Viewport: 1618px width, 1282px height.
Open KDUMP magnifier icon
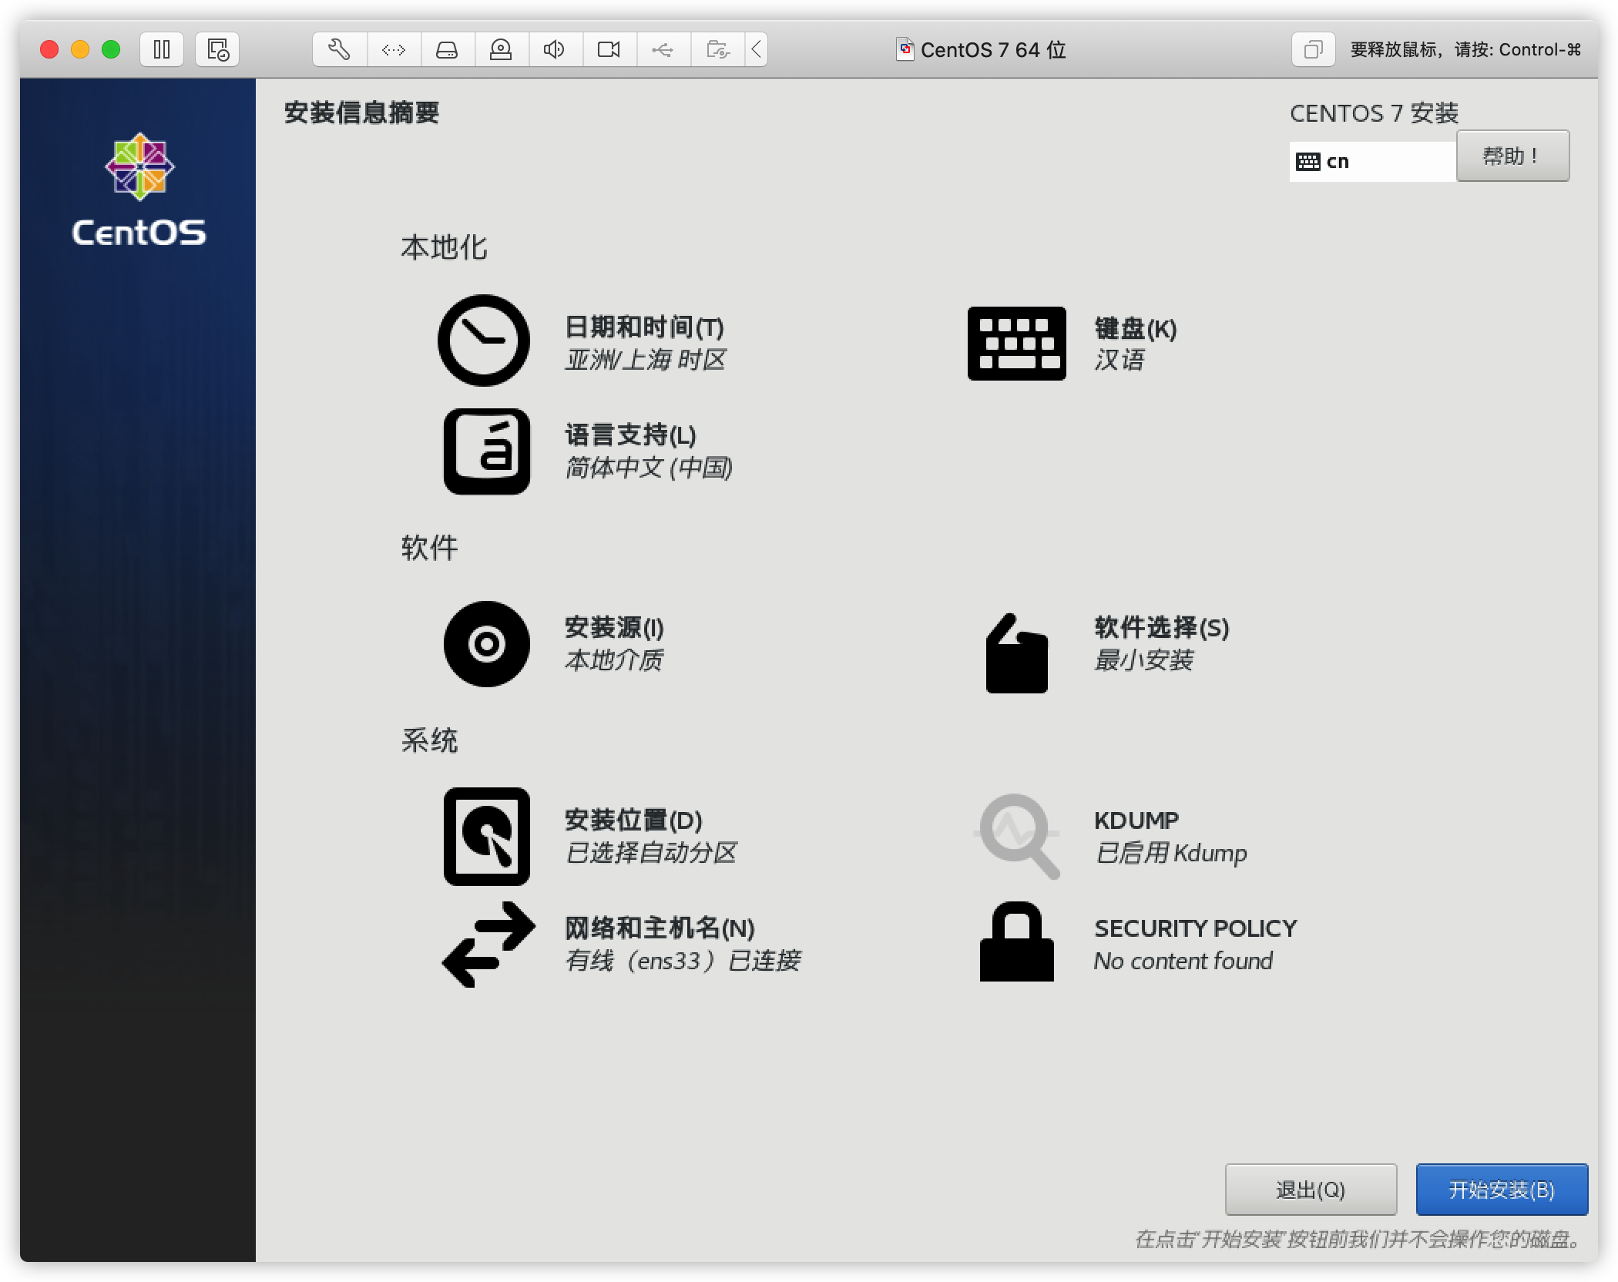[x=1018, y=837]
